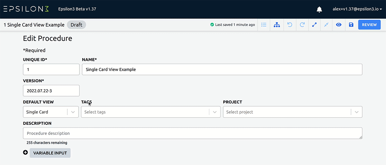Add variable with the plus circle icon
Viewport: 386px width, 165px height.
pos(25,152)
